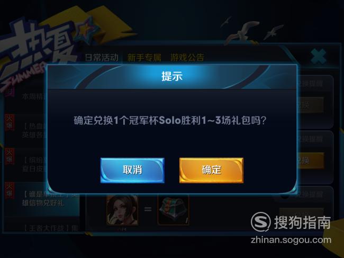Tap the treasure chest reward icon

pyautogui.click(x=173, y=210)
